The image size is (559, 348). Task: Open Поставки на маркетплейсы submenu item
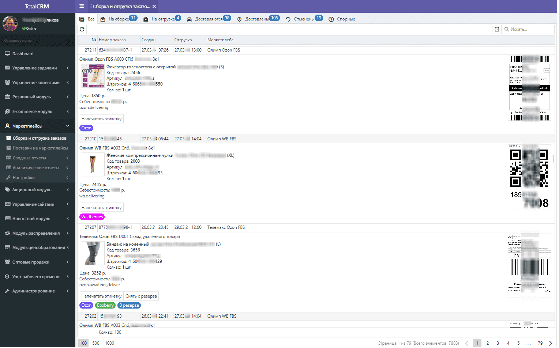(40, 148)
